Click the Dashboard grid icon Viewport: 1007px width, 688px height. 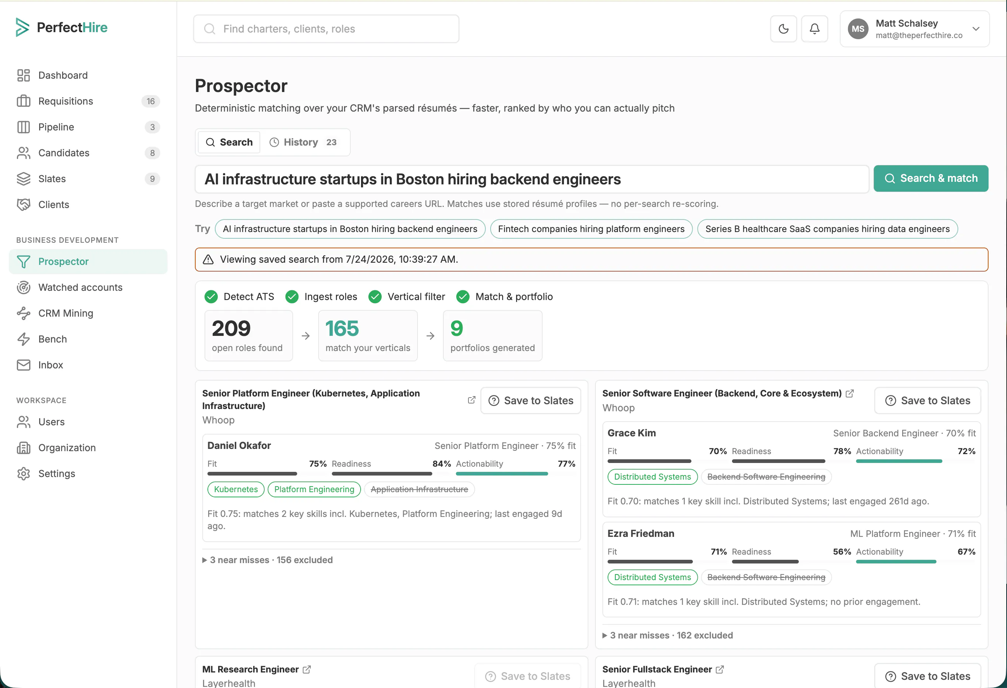tap(23, 75)
